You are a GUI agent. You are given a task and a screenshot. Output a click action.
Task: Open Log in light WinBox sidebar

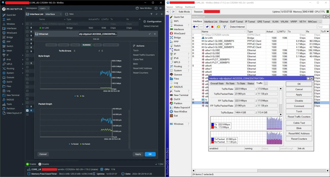click(176, 83)
